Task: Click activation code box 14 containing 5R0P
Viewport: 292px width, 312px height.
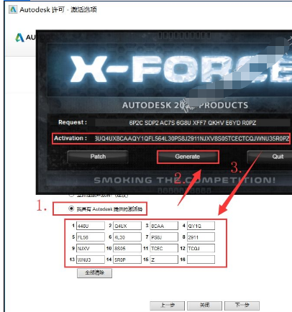Action: (127, 260)
